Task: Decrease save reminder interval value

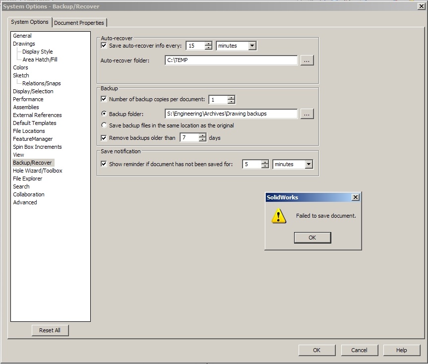Action: click(x=265, y=166)
